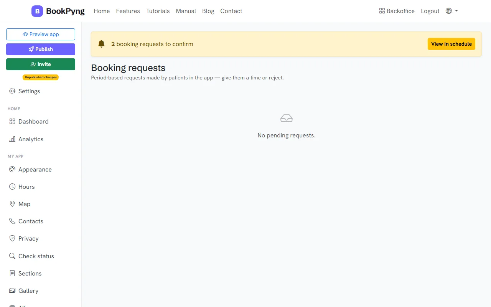This screenshot has width=491, height=307.
Task: Open Settings in the sidebar
Action: pyautogui.click(x=41, y=91)
